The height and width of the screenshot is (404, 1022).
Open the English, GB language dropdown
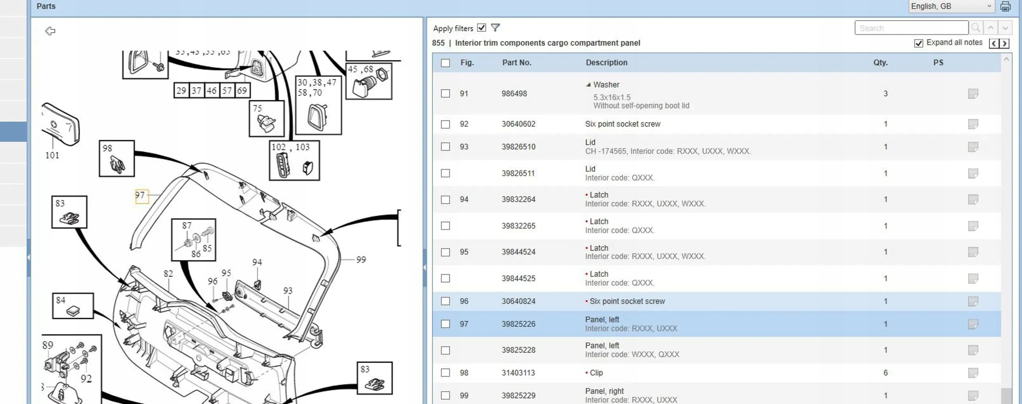pyautogui.click(x=952, y=7)
